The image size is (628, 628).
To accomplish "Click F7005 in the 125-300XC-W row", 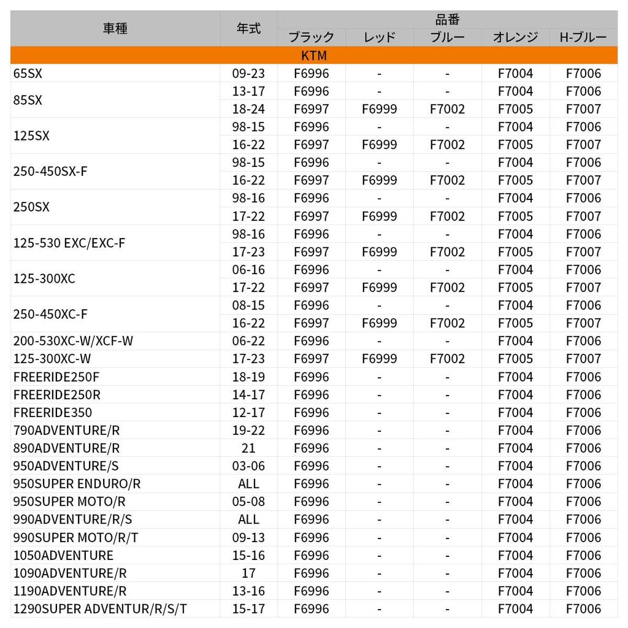I will tap(515, 358).
